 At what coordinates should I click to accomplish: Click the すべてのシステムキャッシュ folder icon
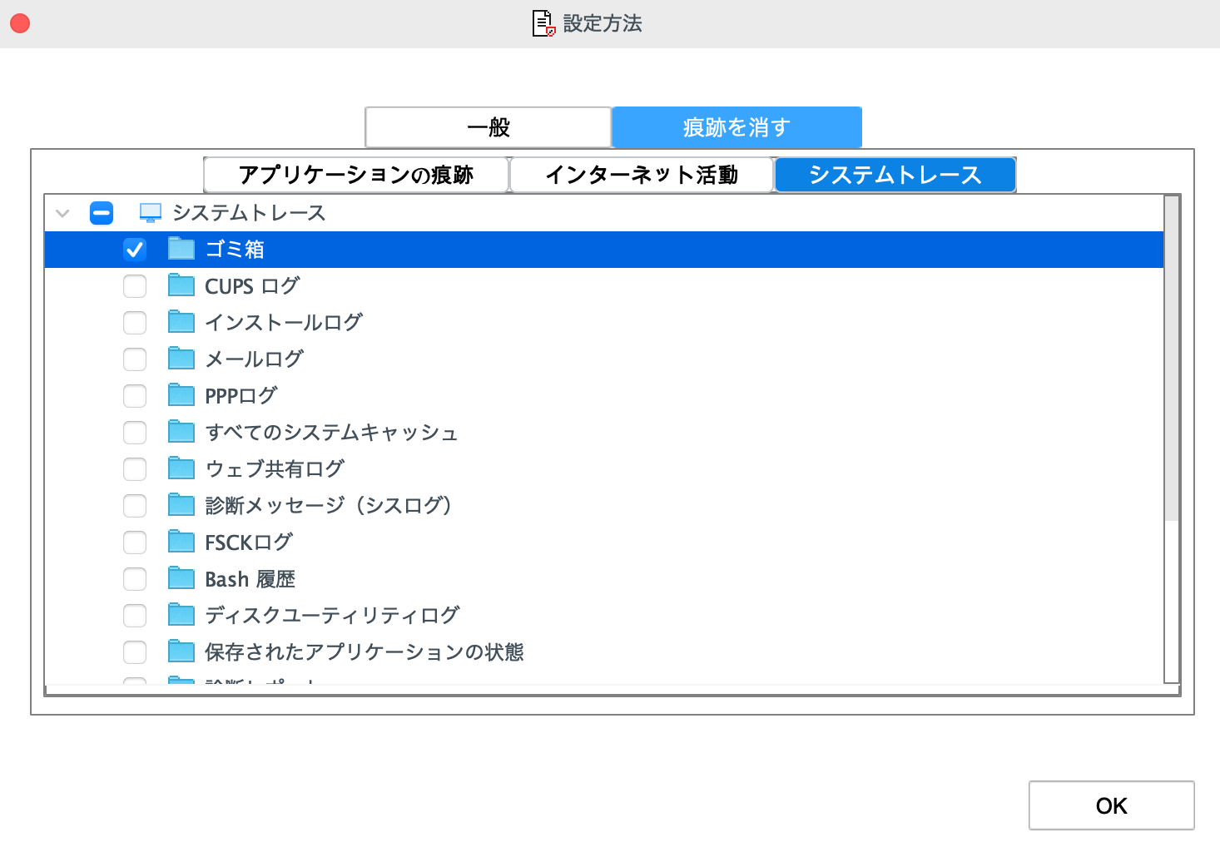(181, 432)
